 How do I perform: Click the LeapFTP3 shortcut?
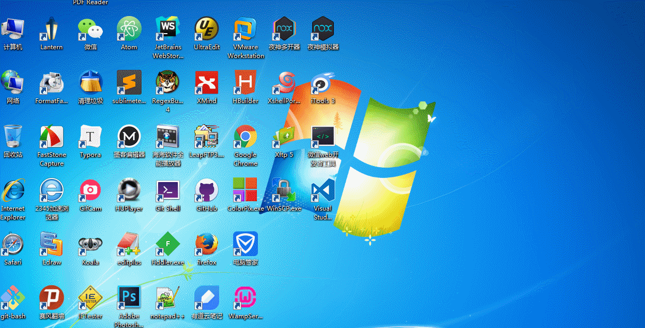click(207, 137)
